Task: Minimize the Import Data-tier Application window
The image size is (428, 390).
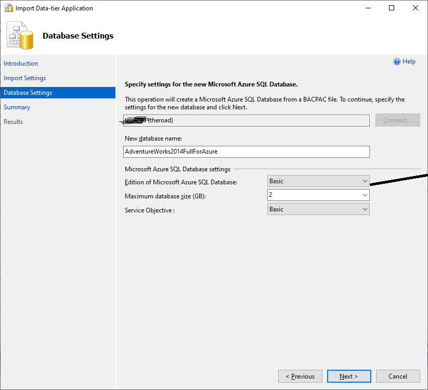Action: click(368, 8)
